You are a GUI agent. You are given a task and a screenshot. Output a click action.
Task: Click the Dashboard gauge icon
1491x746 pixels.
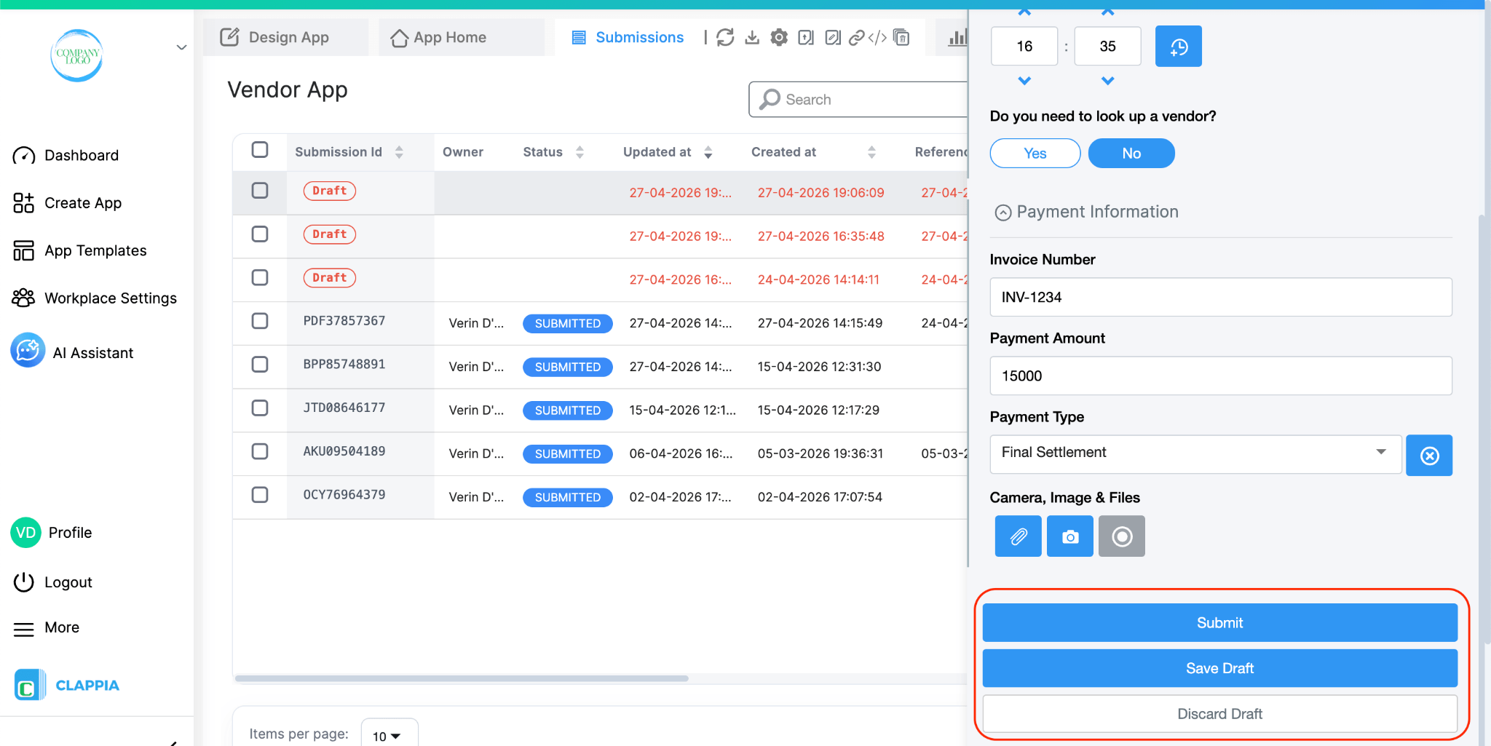[23, 156]
